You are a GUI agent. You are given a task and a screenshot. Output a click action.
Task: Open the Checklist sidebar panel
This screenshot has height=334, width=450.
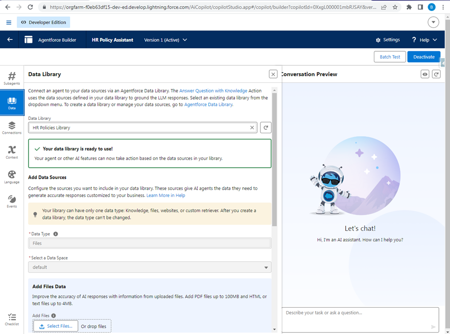(x=12, y=319)
